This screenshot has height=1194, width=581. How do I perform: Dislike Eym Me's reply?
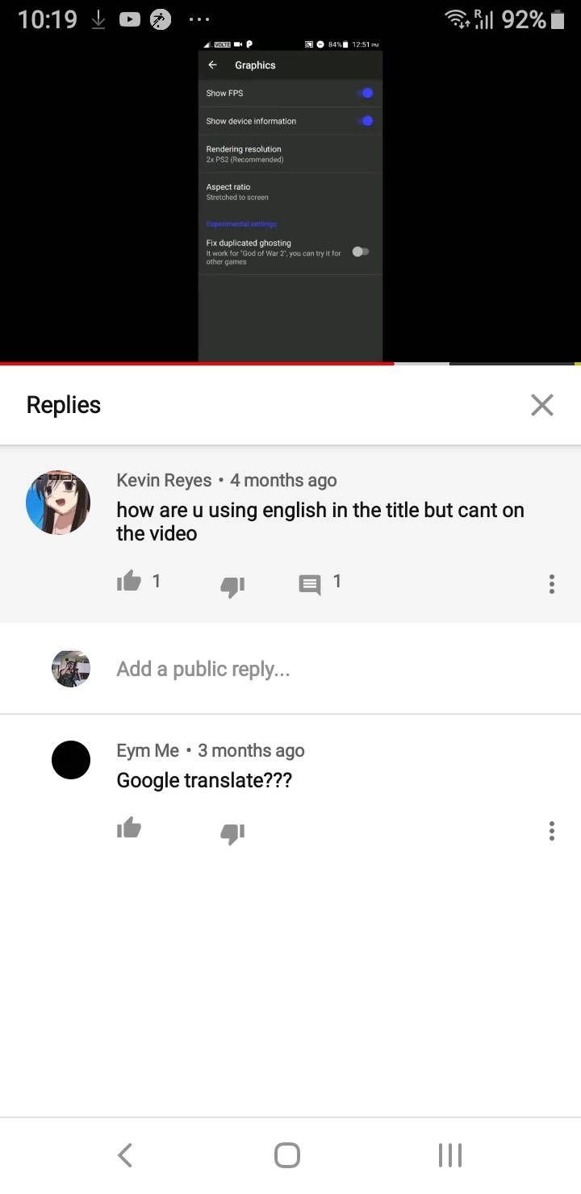(x=232, y=832)
